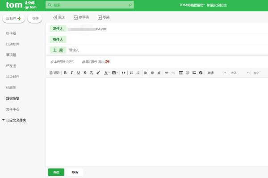Toggle italic text formatting
This screenshot has width=268, height=178.
[x=72, y=73]
